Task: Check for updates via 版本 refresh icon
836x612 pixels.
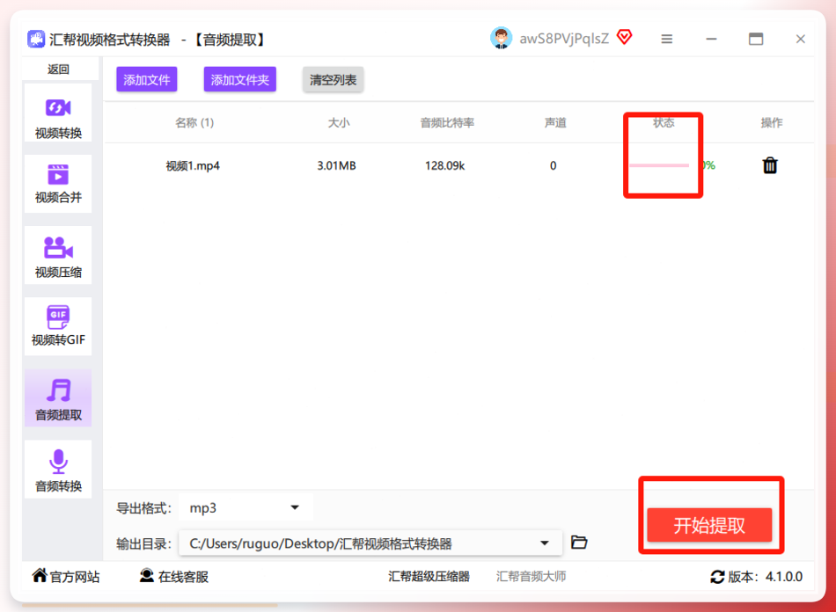Action: 717,577
